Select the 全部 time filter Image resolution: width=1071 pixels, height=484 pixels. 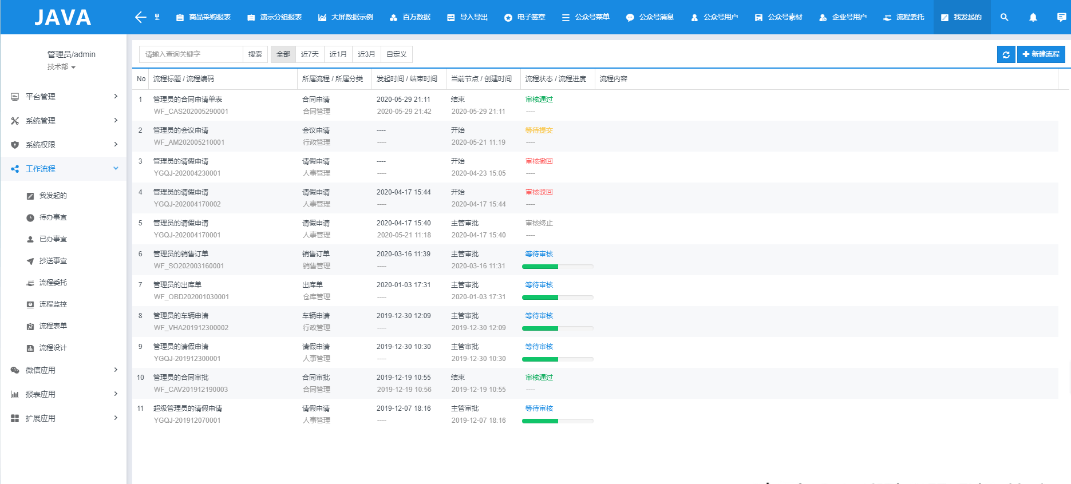click(283, 54)
